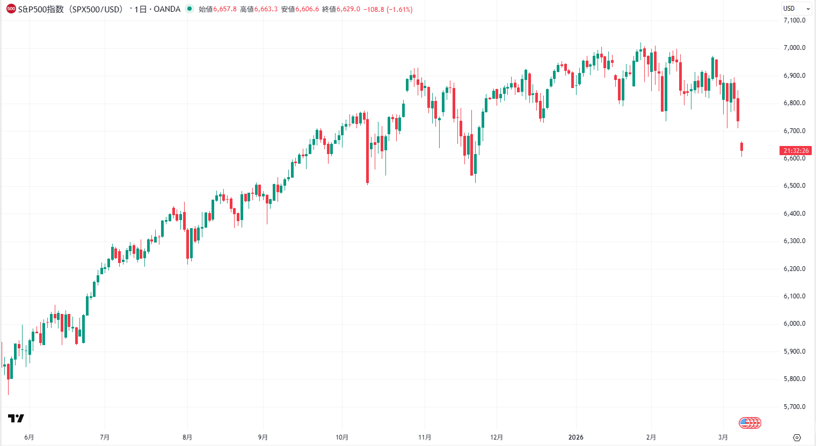Click the US flag market session icons
Image resolution: width=816 pixels, height=446 pixels.
pos(749,423)
